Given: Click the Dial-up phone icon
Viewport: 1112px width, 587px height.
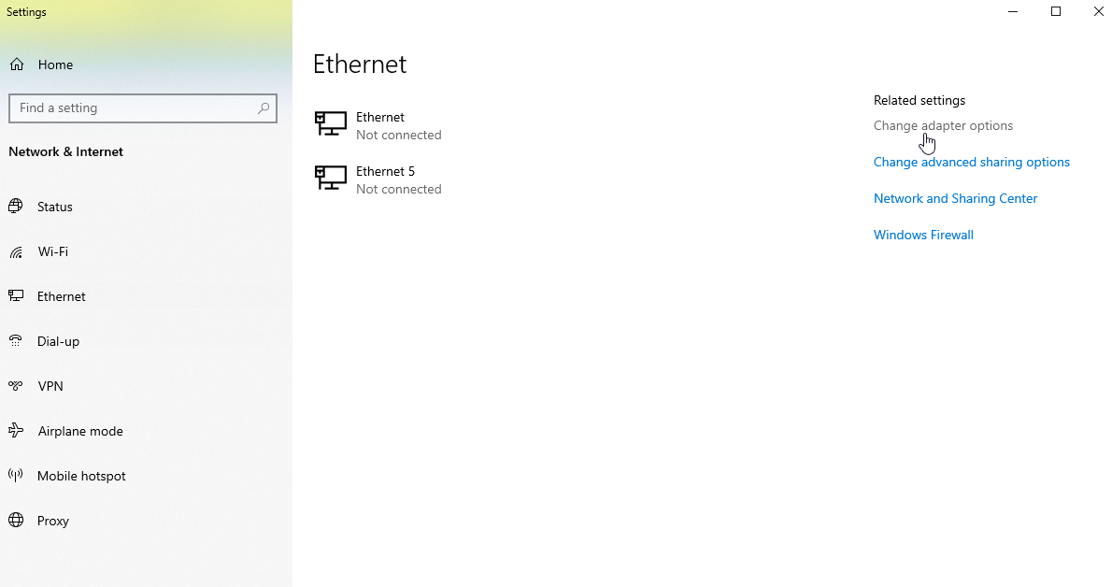Looking at the screenshot, I should pyautogui.click(x=16, y=341).
